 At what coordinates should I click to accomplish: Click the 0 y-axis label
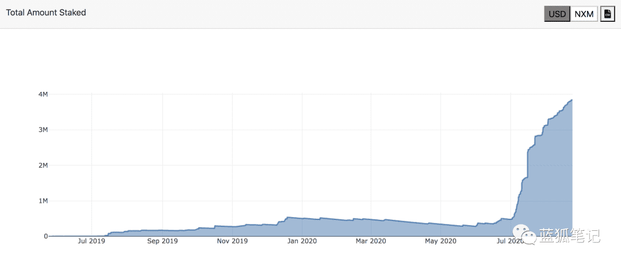click(x=46, y=236)
